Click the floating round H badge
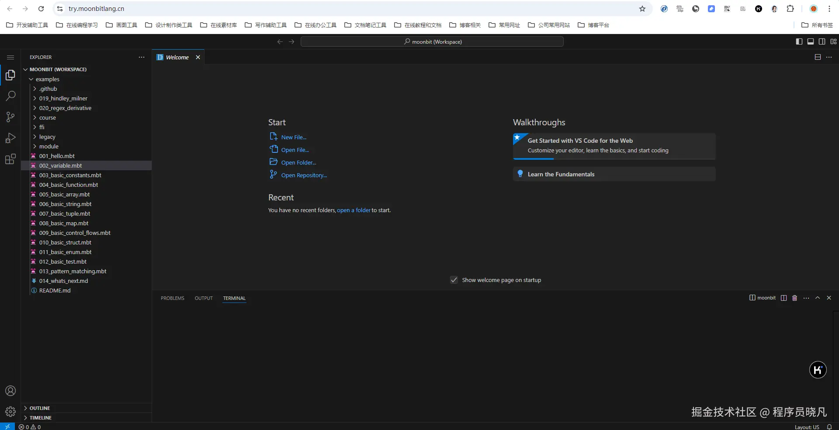Viewport: 839px width, 430px height. (818, 370)
